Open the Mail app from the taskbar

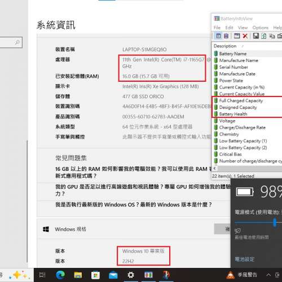pyautogui.click(x=113, y=275)
